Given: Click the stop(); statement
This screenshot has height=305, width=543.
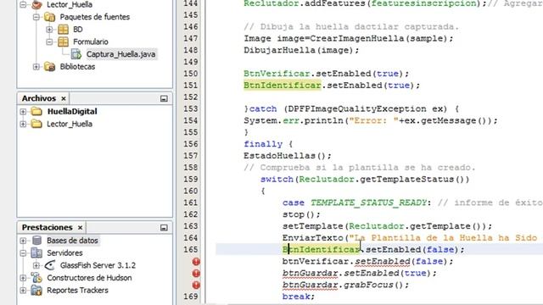Looking at the screenshot, I should [301, 214].
